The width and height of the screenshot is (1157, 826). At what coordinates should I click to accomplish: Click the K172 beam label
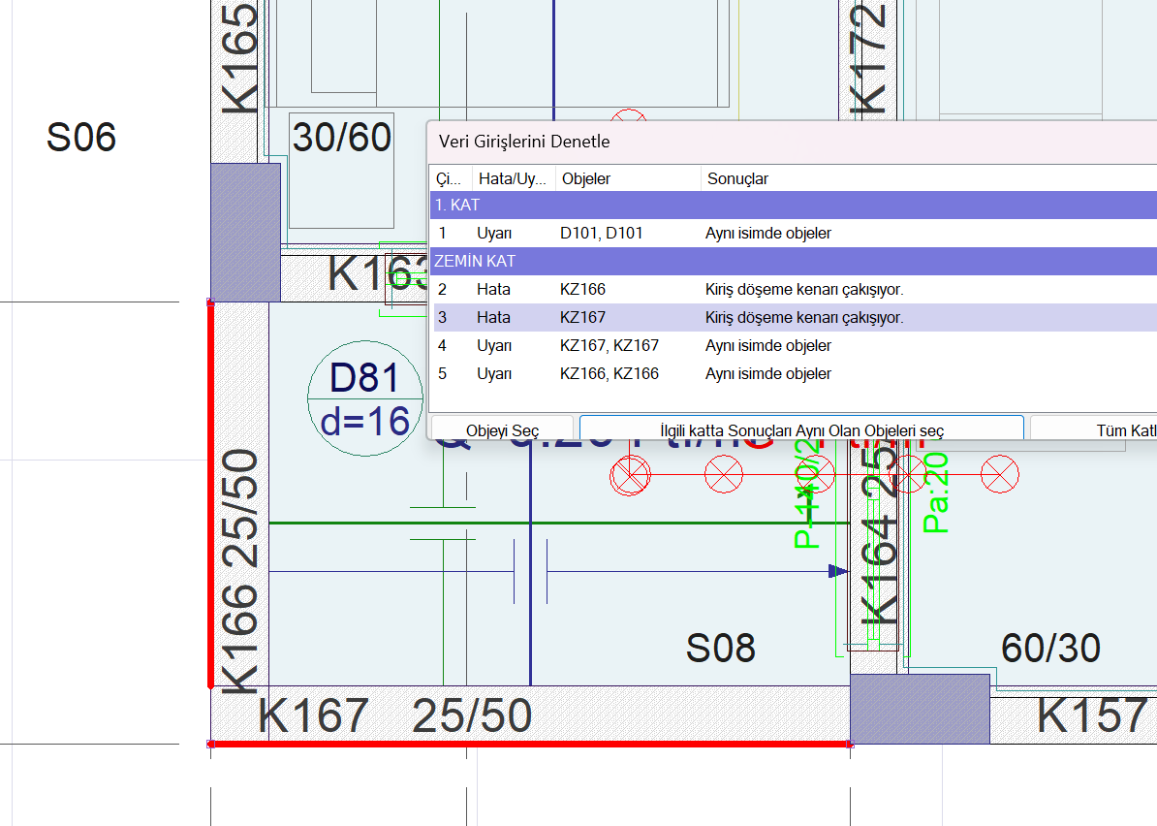(868, 59)
